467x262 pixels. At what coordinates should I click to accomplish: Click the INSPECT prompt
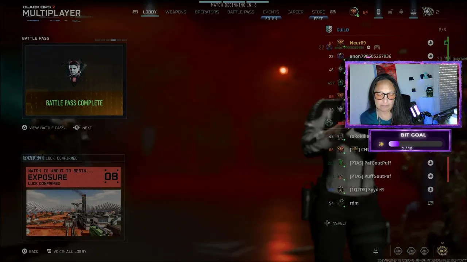pos(336,223)
